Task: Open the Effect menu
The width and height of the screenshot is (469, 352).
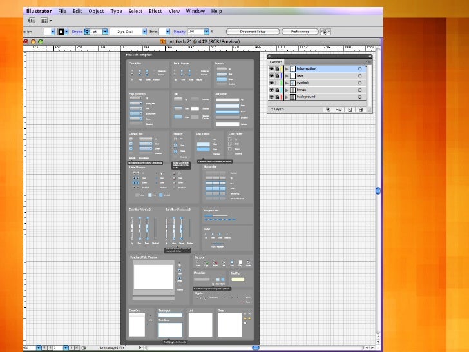Action: (155, 11)
